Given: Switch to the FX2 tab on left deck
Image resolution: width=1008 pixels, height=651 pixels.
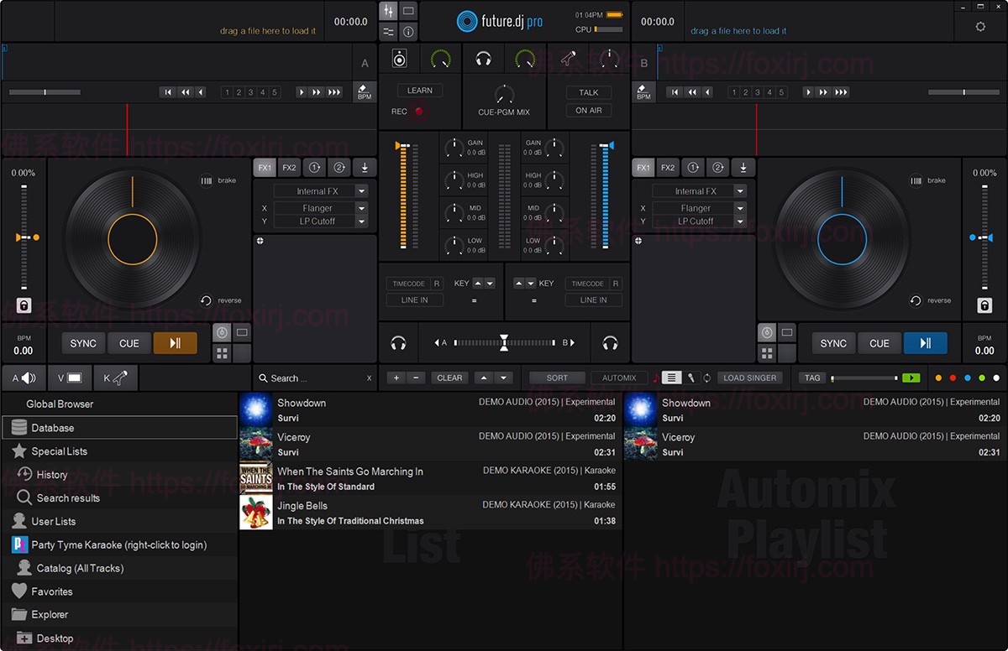Looking at the screenshot, I should pyautogui.click(x=289, y=167).
